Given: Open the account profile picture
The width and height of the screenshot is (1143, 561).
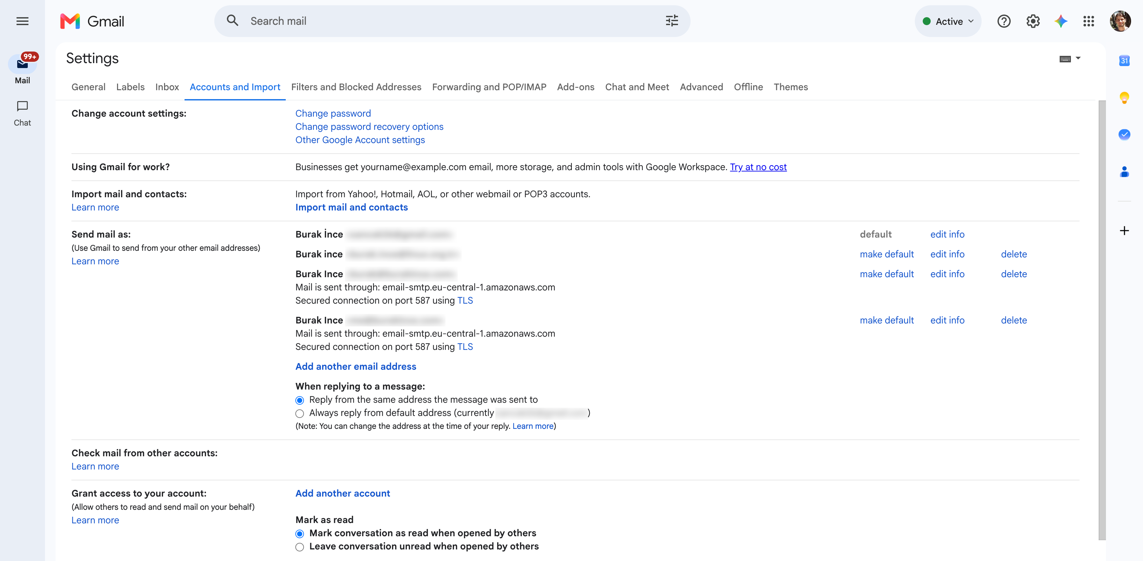Looking at the screenshot, I should pyautogui.click(x=1121, y=21).
